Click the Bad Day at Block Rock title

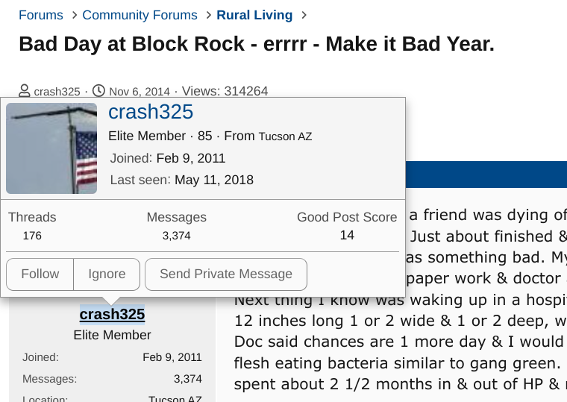point(257,43)
